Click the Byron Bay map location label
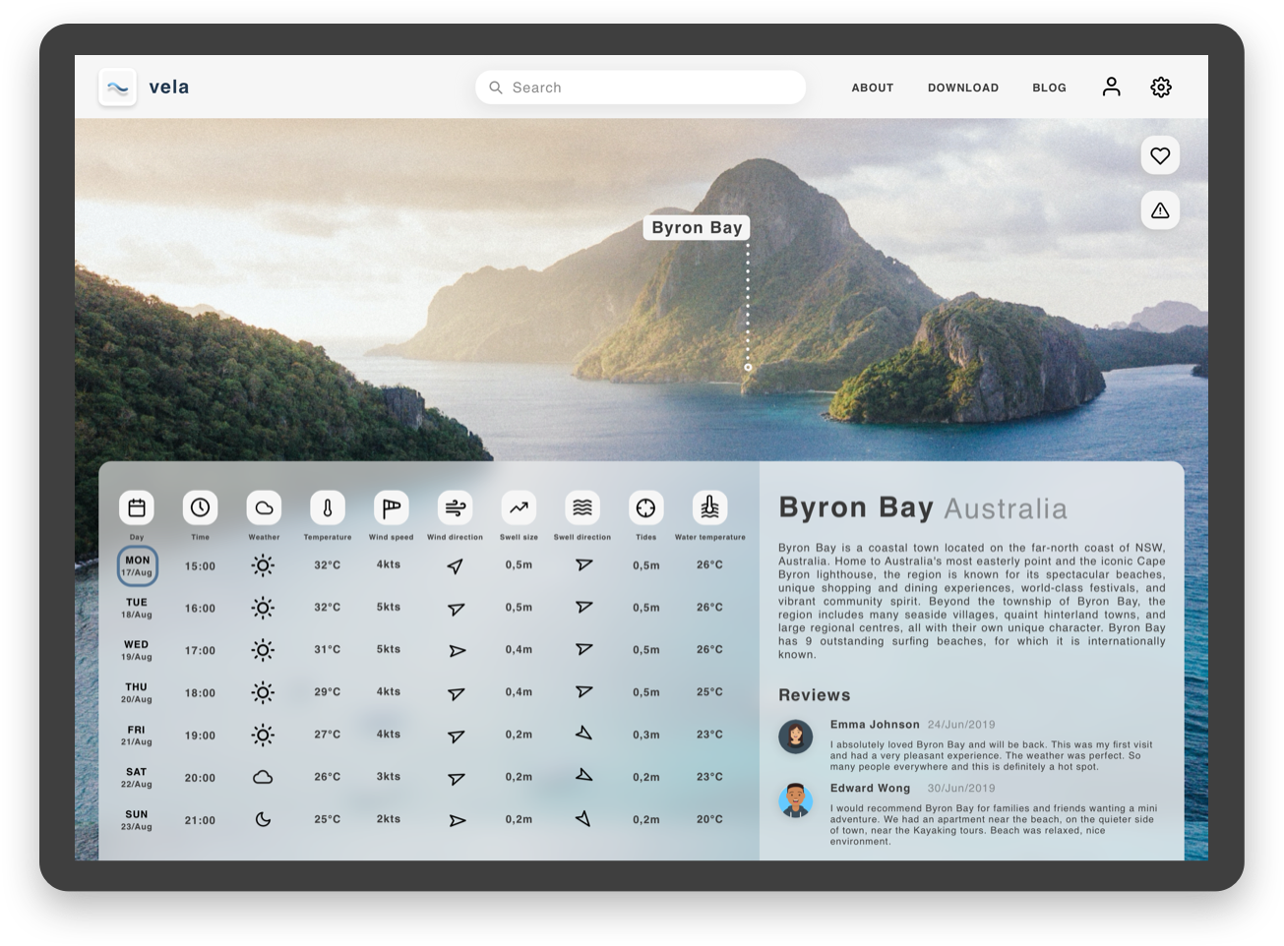 pos(696,227)
